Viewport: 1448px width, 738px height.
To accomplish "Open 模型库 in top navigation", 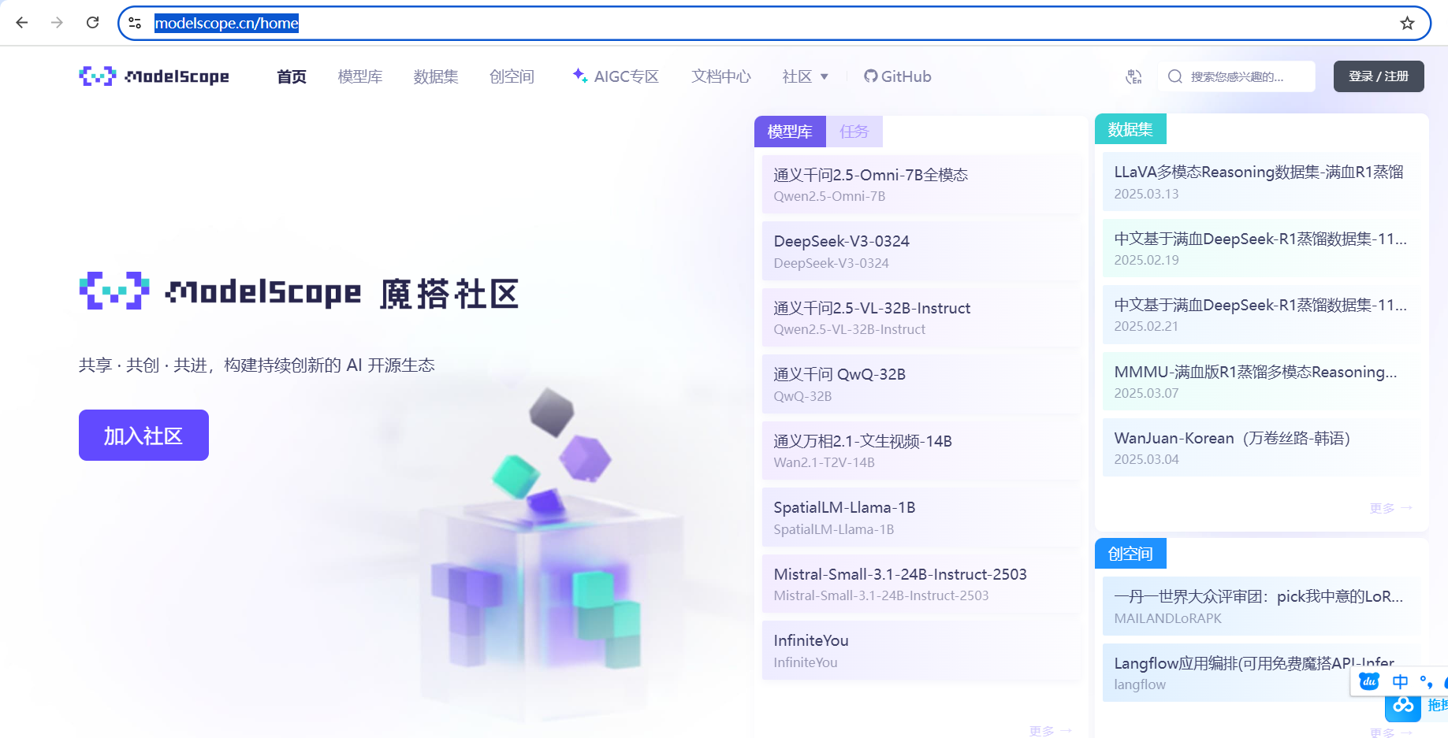I will [360, 76].
